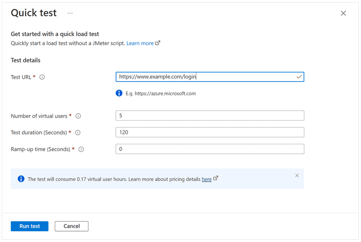This screenshot has width=361, height=242.
Task: Click the 'Get started with a quick load test' heading
Action: [55, 34]
